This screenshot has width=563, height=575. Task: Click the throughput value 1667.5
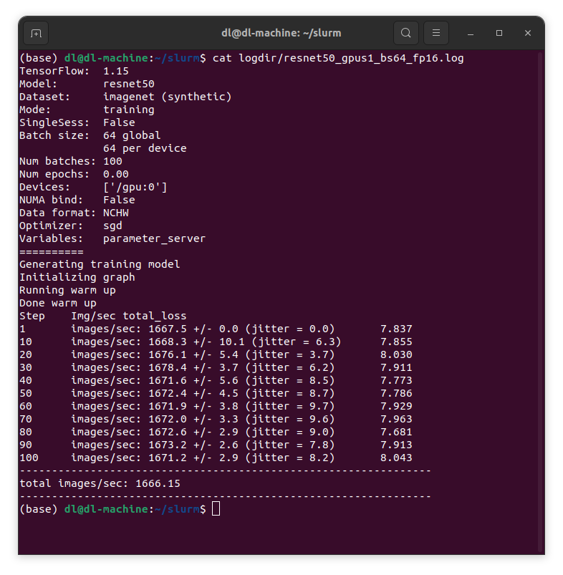pos(167,329)
